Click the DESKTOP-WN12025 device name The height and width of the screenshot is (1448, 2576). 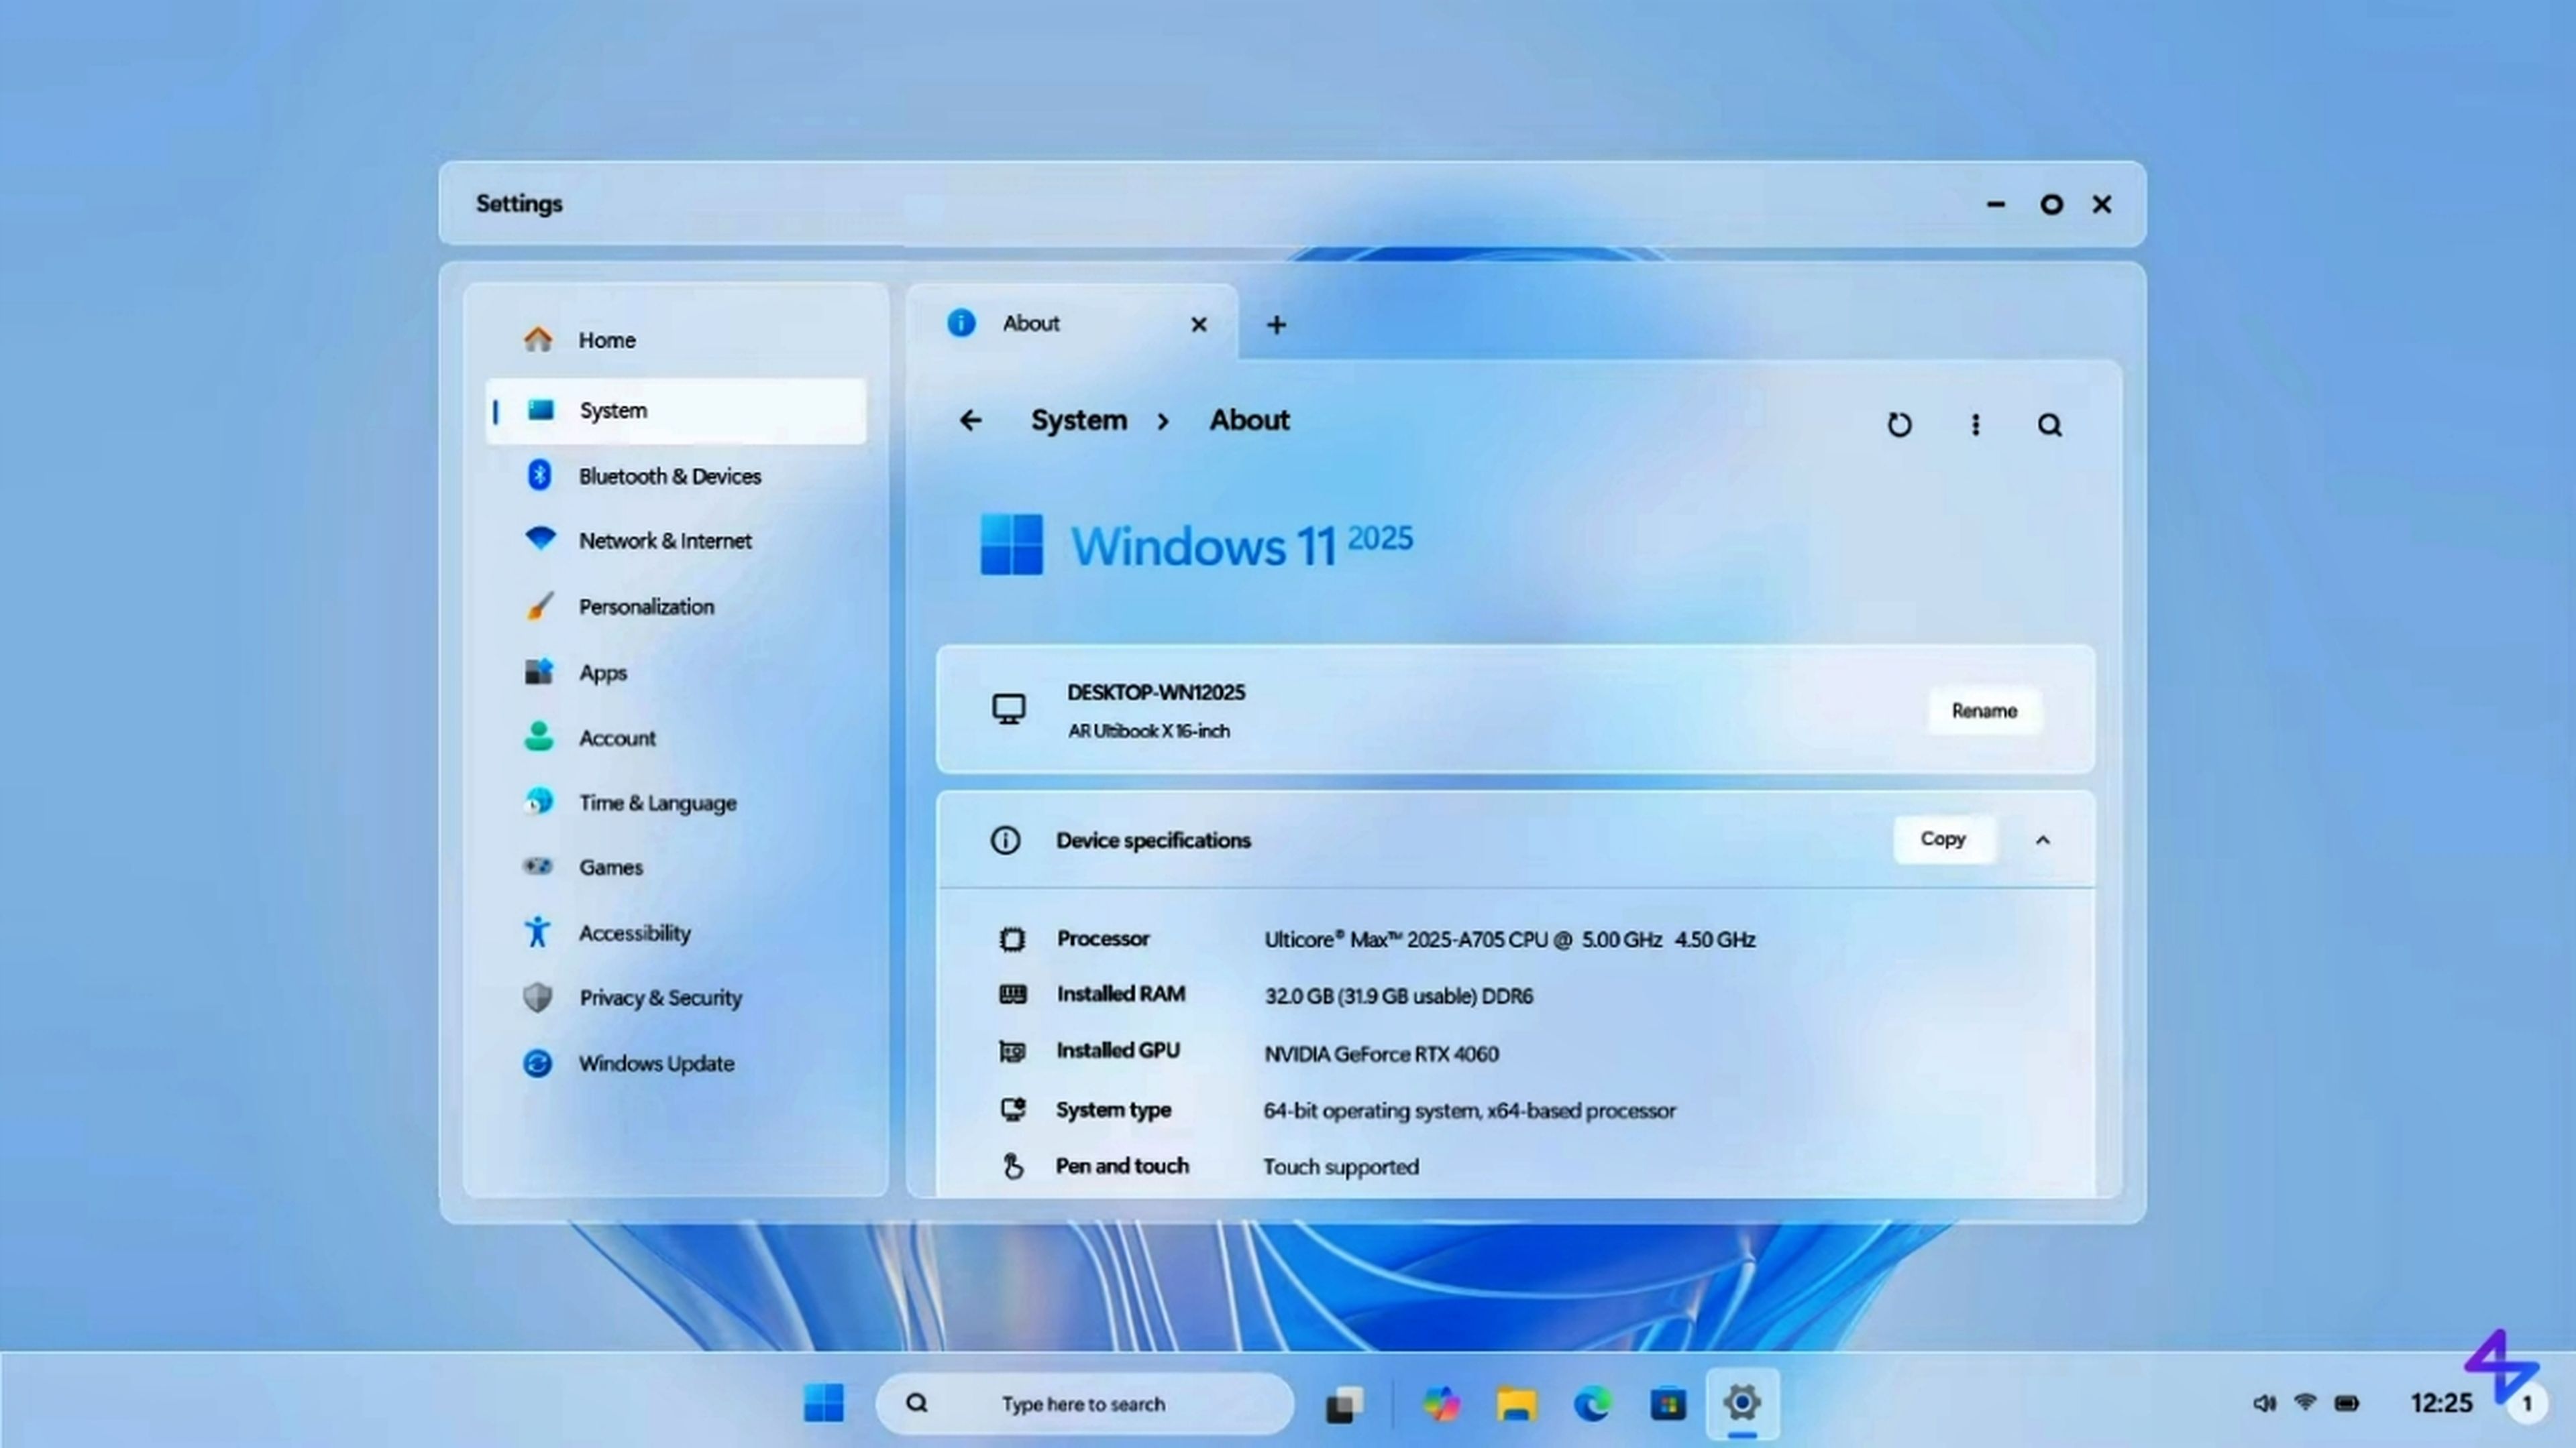click(x=1155, y=692)
